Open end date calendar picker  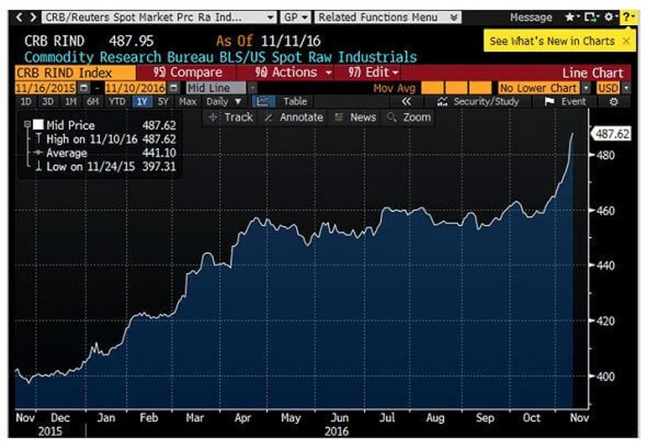pos(174,88)
